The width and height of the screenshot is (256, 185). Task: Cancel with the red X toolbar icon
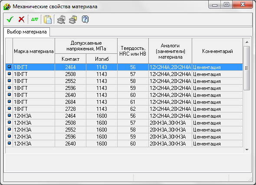21,20
